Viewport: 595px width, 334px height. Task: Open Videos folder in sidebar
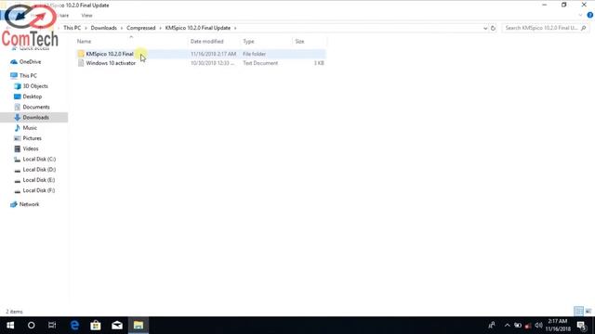tap(31, 148)
